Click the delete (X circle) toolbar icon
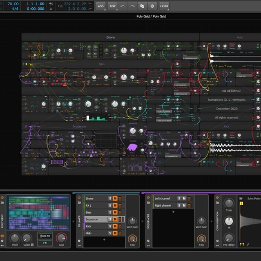The width and height of the screenshot is (261, 261). tap(152, 6)
